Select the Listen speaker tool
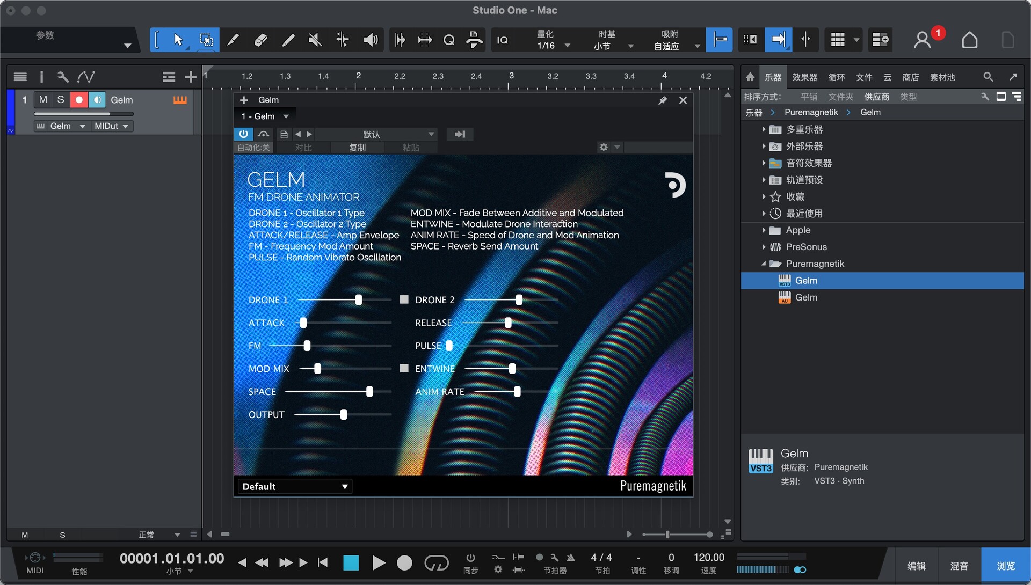The width and height of the screenshot is (1031, 585). pyautogui.click(x=371, y=40)
